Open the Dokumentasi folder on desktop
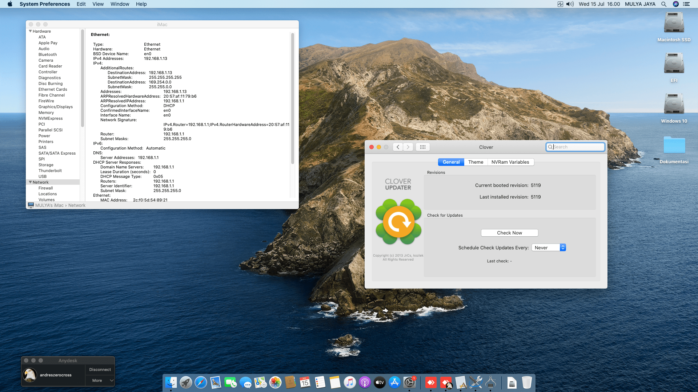The height and width of the screenshot is (392, 698). pos(674,150)
